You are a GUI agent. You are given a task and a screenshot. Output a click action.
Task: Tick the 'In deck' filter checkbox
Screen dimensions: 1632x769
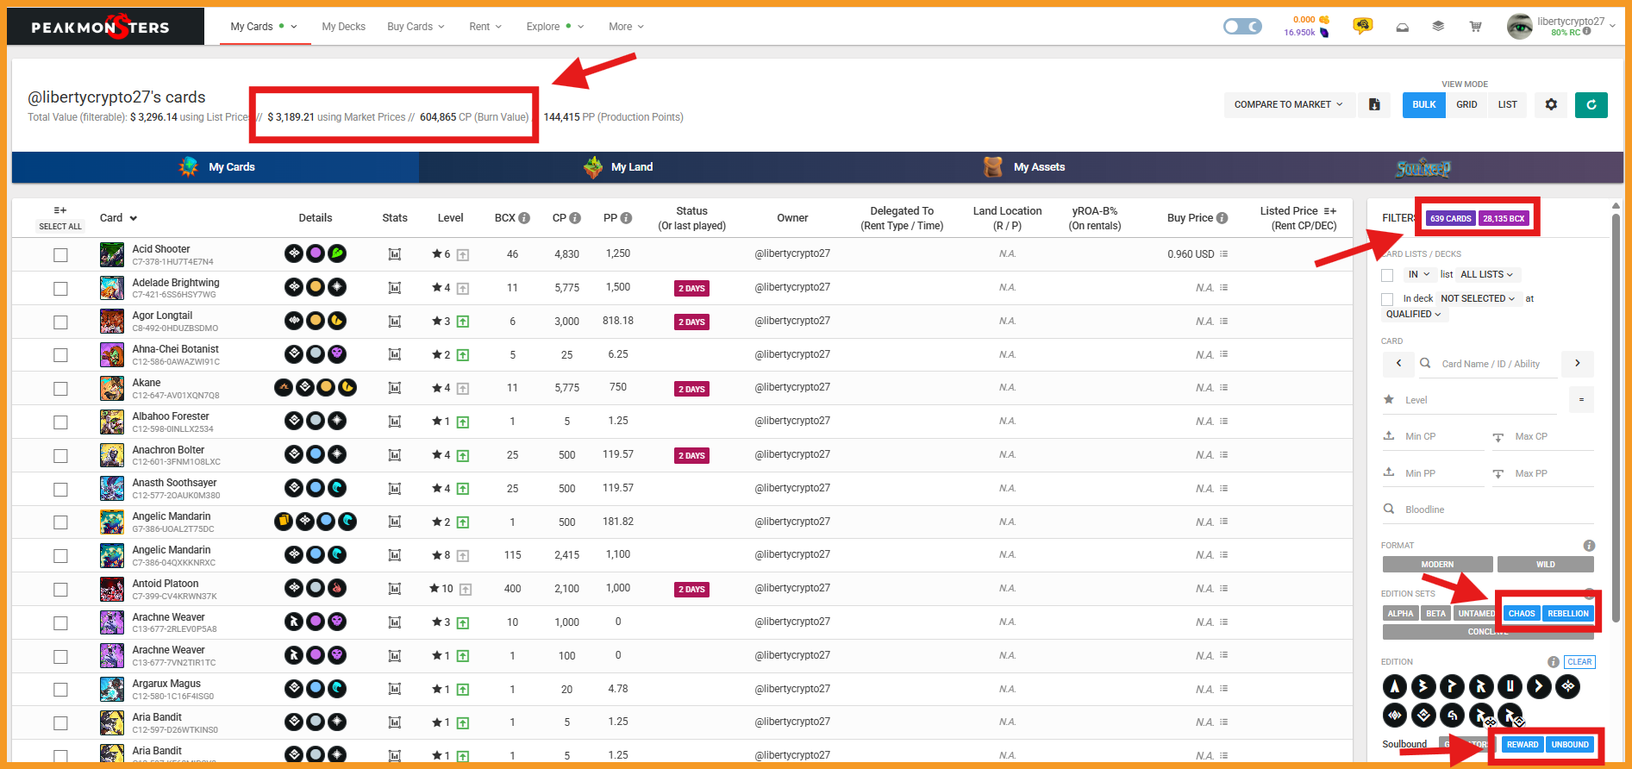click(x=1387, y=299)
